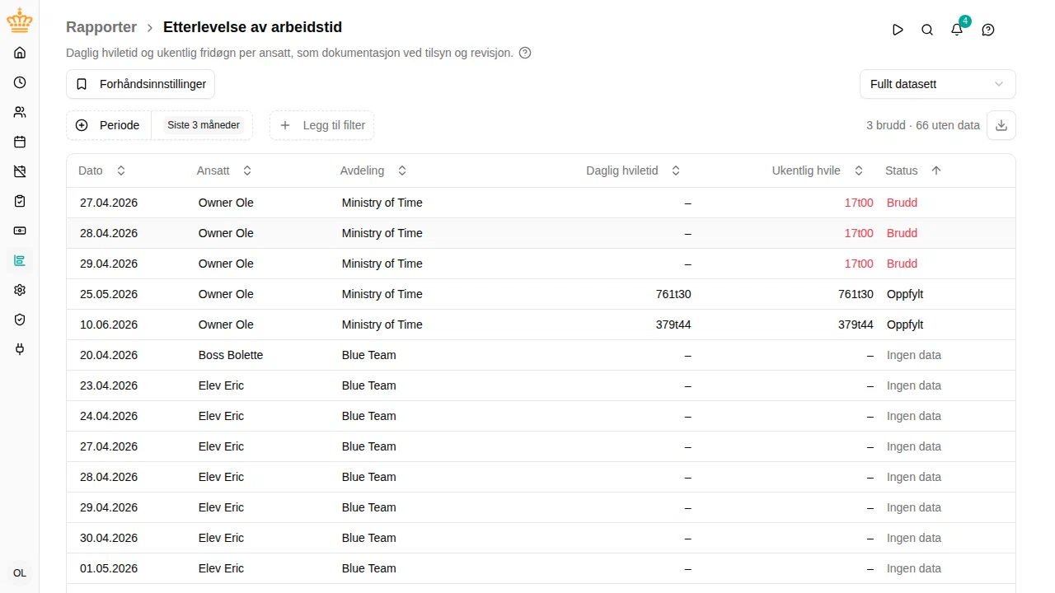Sort table by Dato column
The width and height of the screenshot is (1055, 593).
point(102,170)
